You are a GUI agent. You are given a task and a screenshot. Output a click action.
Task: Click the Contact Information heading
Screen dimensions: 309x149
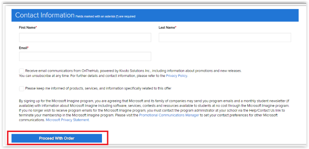45,15
